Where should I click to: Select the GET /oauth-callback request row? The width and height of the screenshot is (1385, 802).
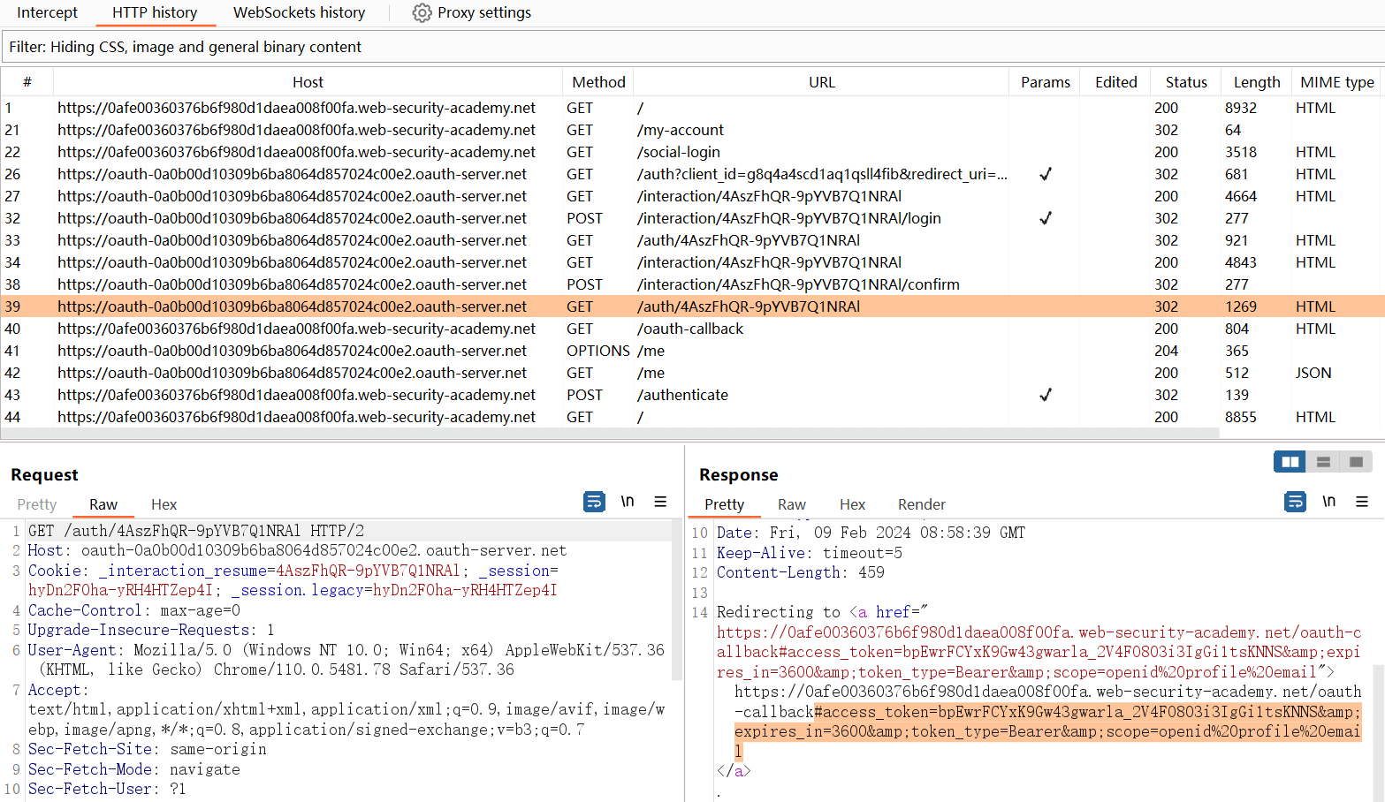(x=689, y=329)
